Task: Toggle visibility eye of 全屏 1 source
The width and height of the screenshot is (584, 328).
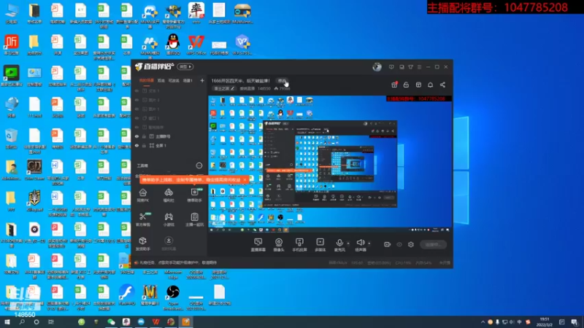Action: tap(137, 146)
